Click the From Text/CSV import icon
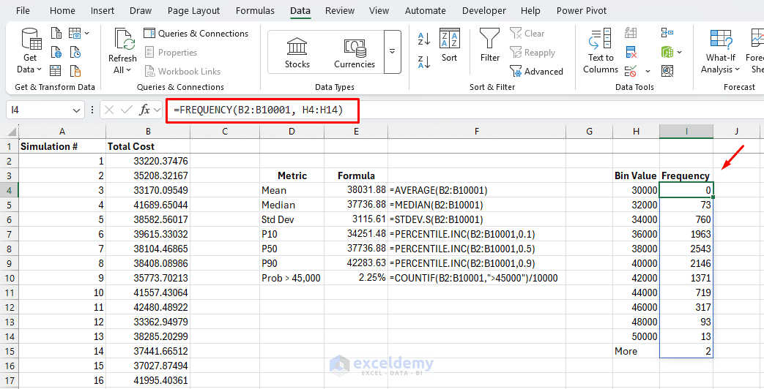 point(56,33)
